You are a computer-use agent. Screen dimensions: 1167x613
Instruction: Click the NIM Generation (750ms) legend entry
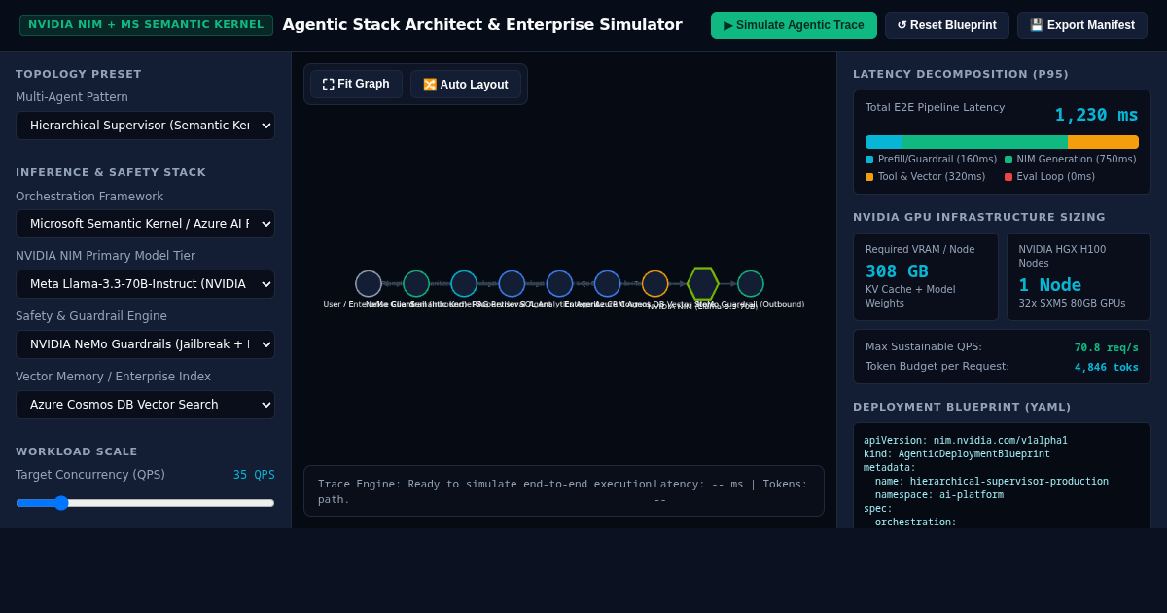pos(1070,160)
